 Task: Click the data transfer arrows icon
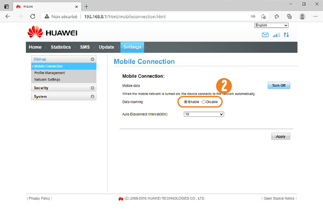286,35
